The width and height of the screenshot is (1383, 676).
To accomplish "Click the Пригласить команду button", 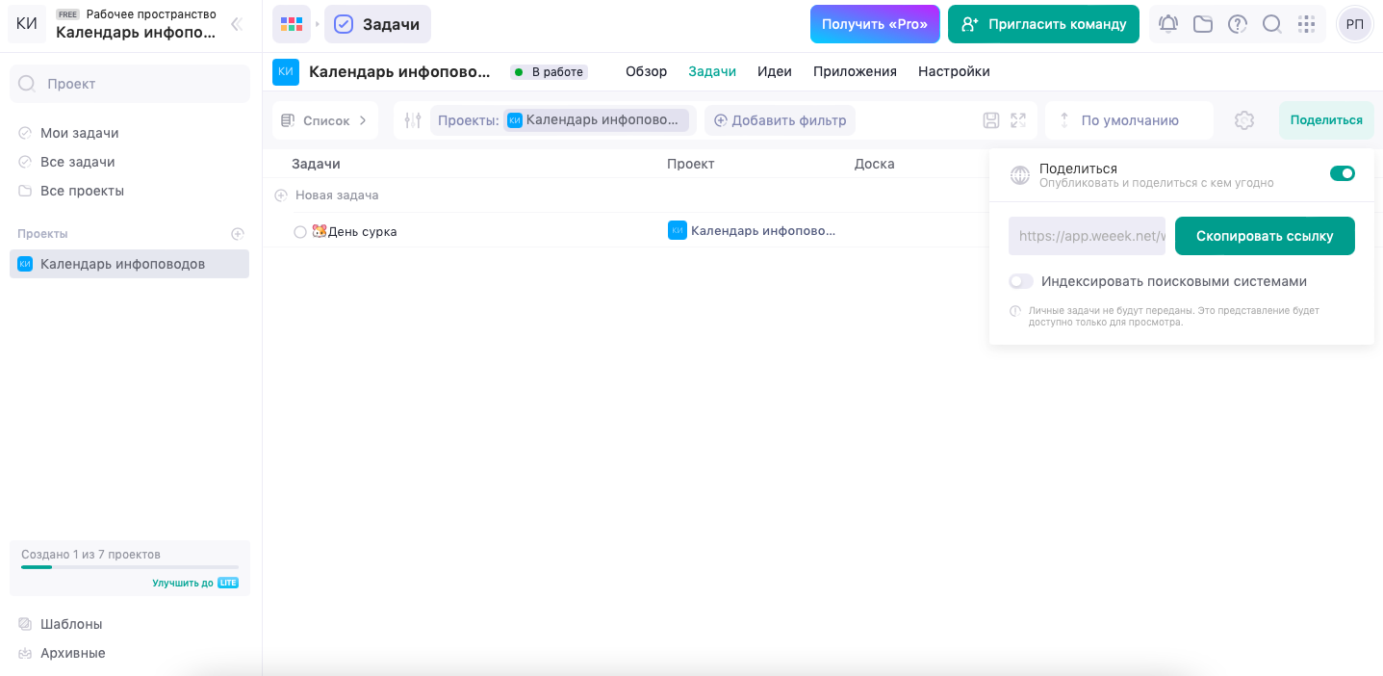I will [x=1043, y=24].
